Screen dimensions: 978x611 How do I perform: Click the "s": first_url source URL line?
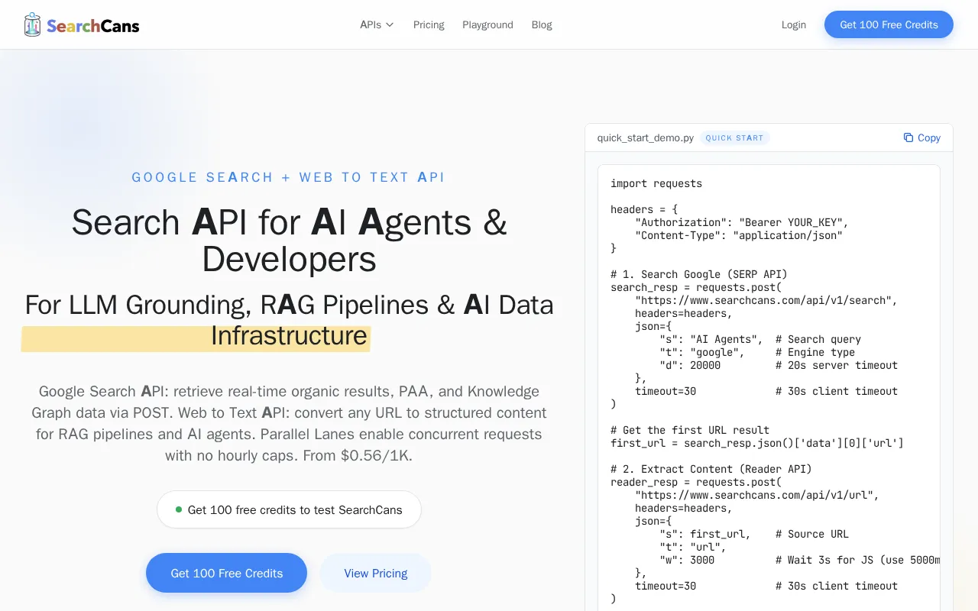[x=754, y=534]
